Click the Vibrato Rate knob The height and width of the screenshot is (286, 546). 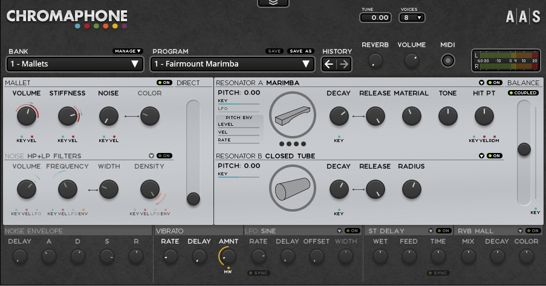point(171,257)
